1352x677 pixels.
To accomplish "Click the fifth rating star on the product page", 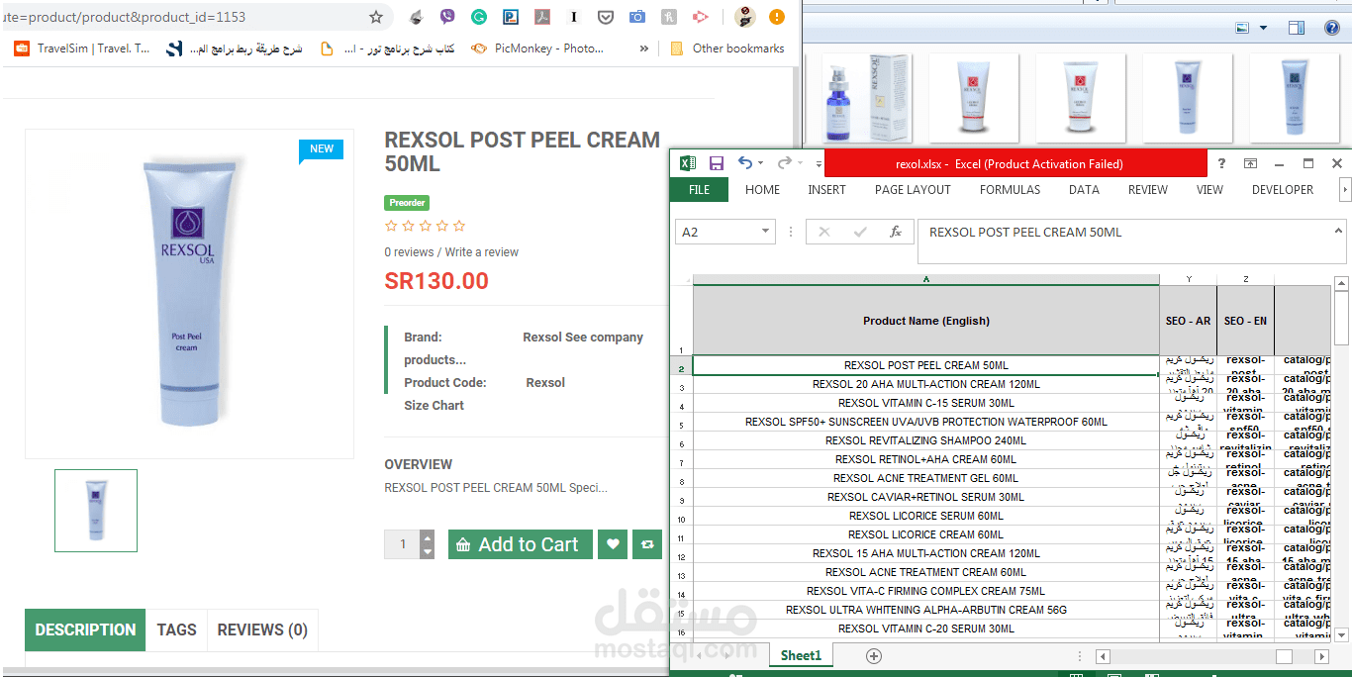I will click(459, 227).
